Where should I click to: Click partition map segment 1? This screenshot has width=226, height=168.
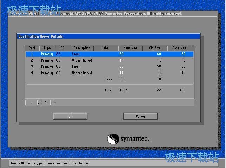point(31,103)
